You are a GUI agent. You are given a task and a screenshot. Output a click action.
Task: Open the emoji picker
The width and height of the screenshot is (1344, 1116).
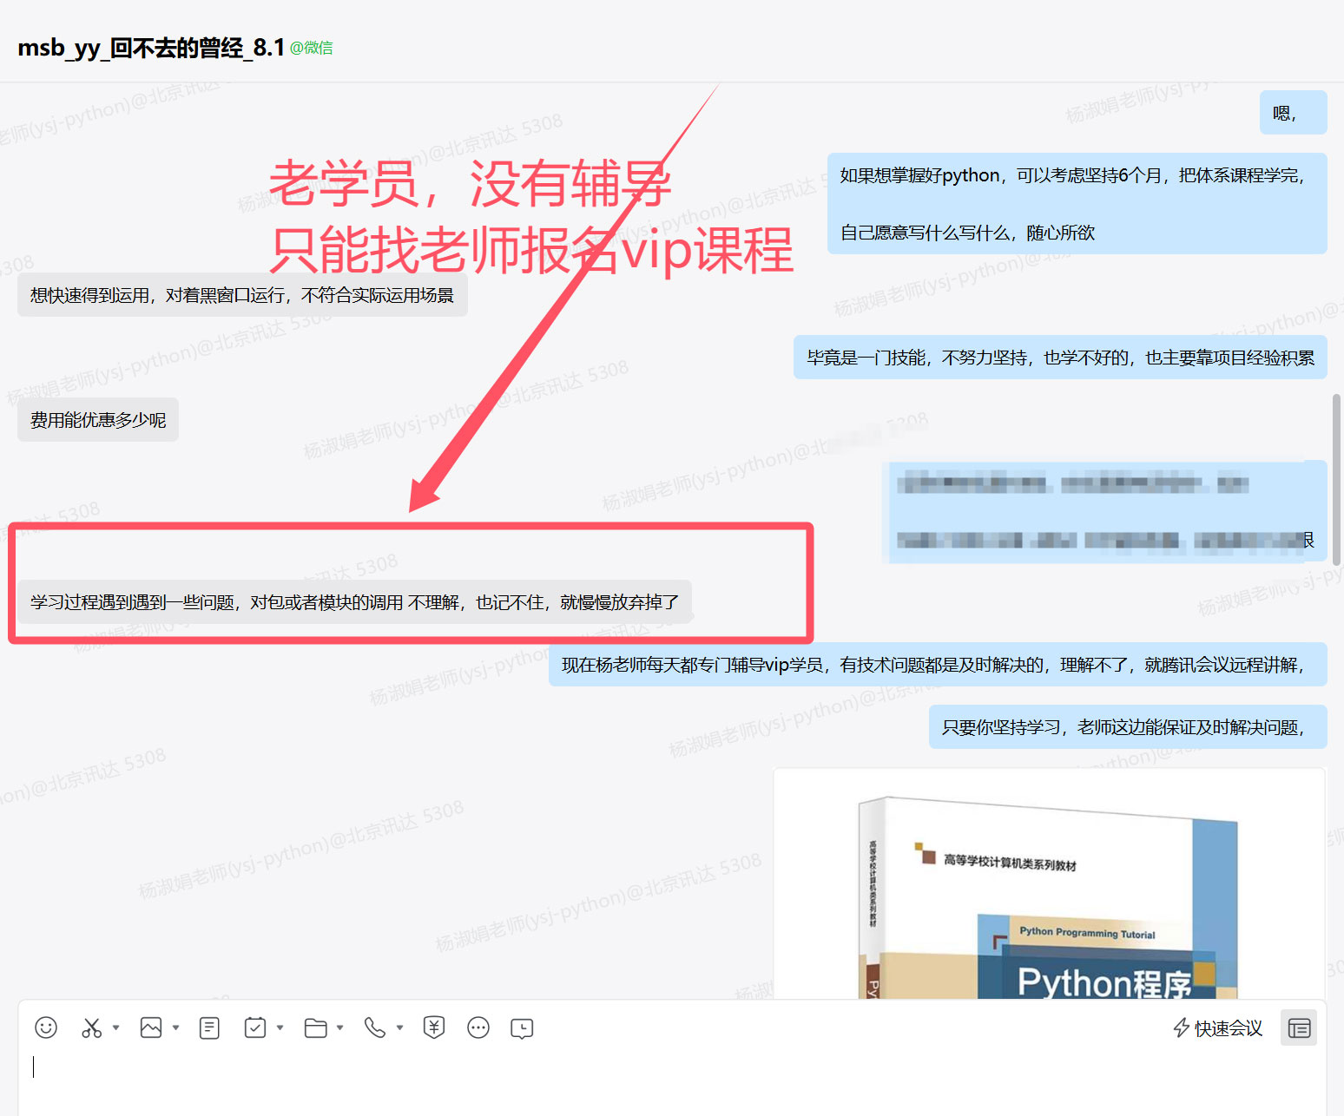pos(46,1027)
